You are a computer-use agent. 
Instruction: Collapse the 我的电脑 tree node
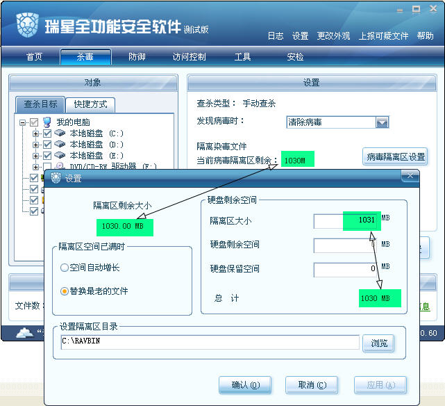(x=22, y=122)
